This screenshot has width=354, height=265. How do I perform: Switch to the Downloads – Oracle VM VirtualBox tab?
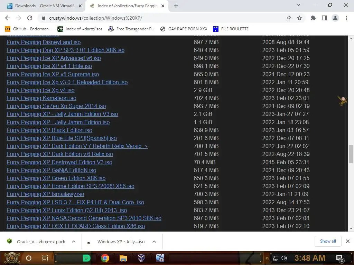pyautogui.click(x=44, y=6)
